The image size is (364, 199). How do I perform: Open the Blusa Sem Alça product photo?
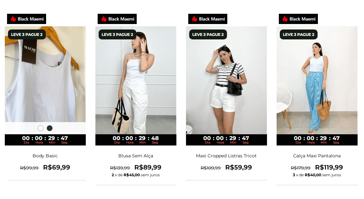(x=136, y=80)
